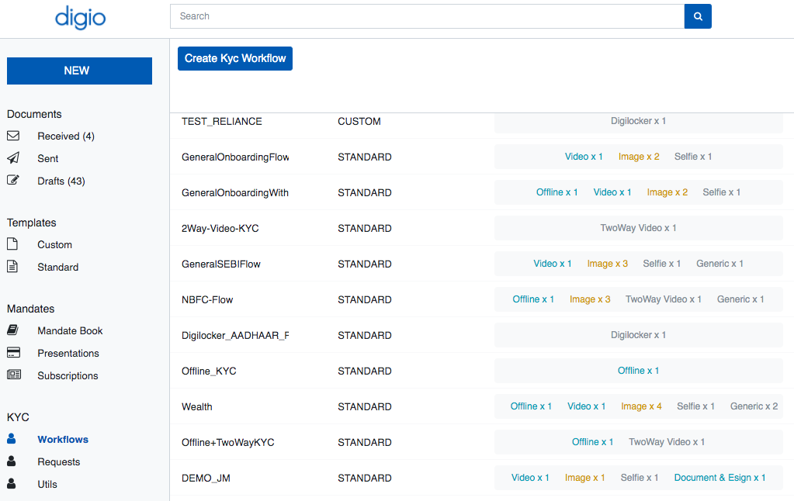Viewport: 794px width, 501px height.
Task: Click the Video x 1 tag on GeneralOnboardingFlow
Action: [x=584, y=156]
